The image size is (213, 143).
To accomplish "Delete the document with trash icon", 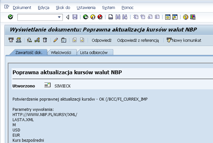I will 45,40.
